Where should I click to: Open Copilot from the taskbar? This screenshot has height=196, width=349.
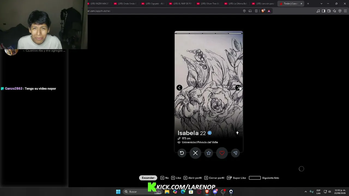click(175, 192)
